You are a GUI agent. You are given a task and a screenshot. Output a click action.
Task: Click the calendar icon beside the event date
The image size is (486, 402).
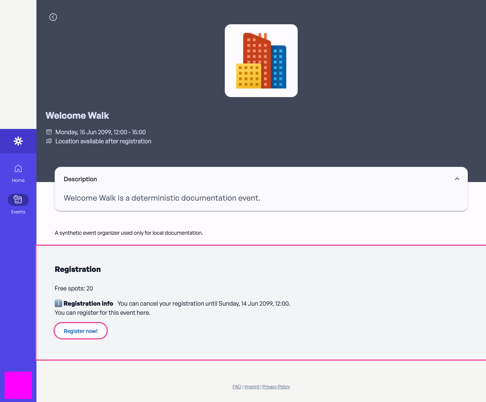[x=49, y=132]
